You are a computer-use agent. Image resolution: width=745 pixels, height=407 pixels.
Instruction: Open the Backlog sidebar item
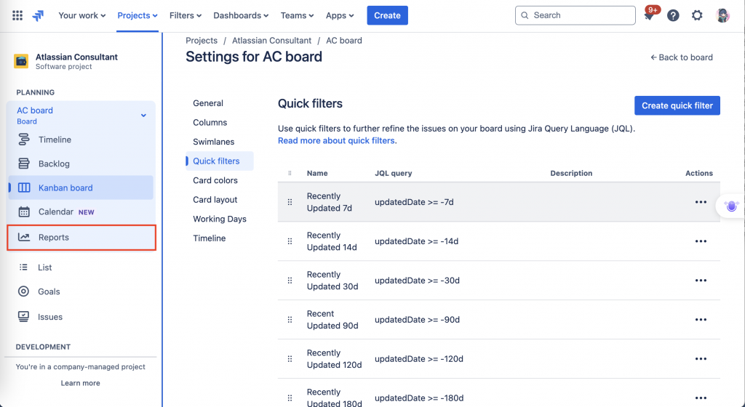54,164
